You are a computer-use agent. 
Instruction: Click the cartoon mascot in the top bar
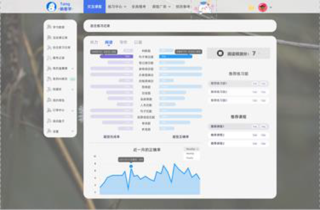coord(205,7)
